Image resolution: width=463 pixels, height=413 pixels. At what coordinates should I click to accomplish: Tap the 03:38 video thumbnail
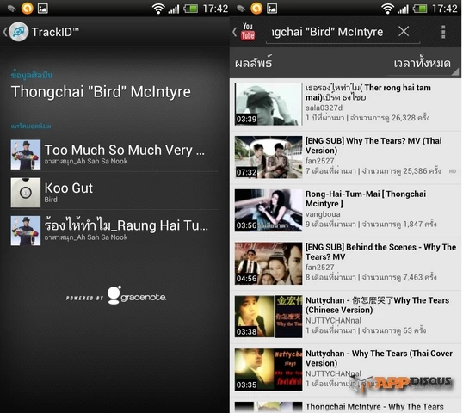click(x=269, y=317)
